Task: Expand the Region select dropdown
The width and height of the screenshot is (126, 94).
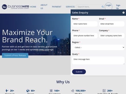Action: 98,48
